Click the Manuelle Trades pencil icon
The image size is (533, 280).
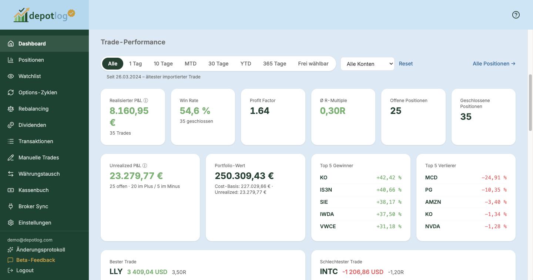(11, 158)
